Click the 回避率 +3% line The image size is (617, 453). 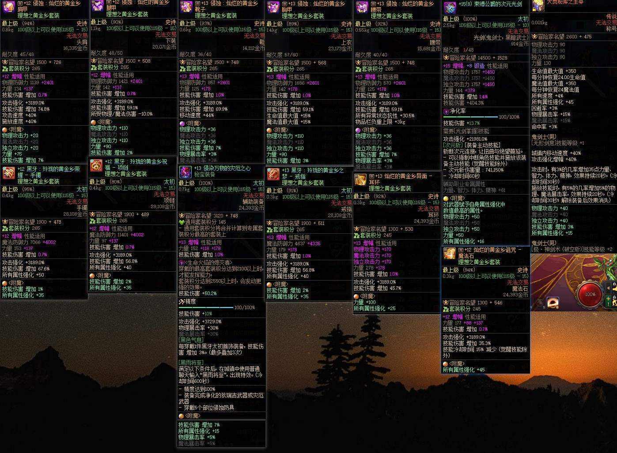(x=545, y=108)
